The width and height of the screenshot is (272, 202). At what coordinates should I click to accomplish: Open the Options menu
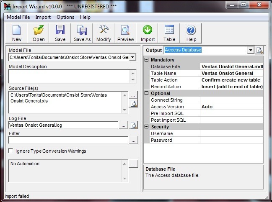(x=65, y=17)
